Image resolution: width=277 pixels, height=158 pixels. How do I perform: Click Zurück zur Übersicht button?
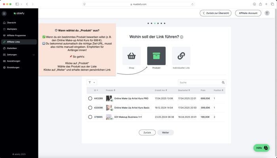point(216,13)
